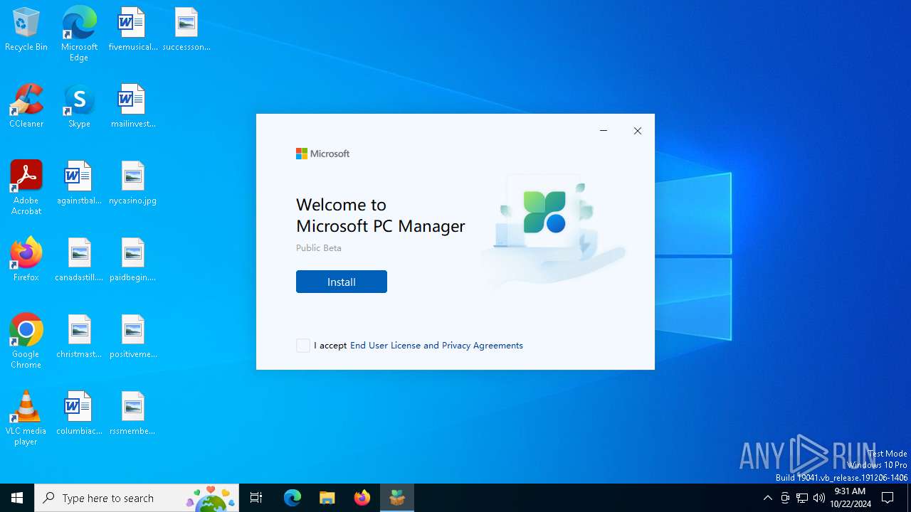
Task: Click the PC Manager installer taskbar icon
Action: point(397,498)
